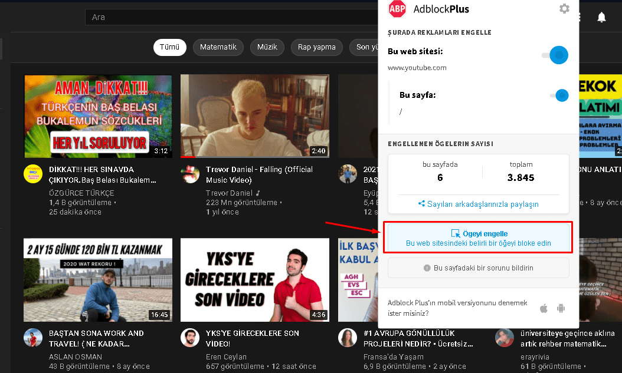This screenshot has height=373, width=622.
Task: Select the 'Rap yapma' filter chip
Action: pyautogui.click(x=316, y=47)
